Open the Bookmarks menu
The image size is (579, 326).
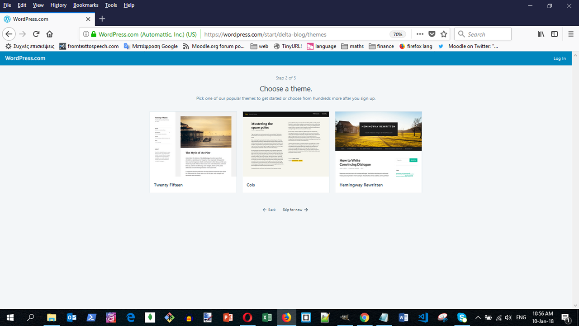(x=86, y=5)
